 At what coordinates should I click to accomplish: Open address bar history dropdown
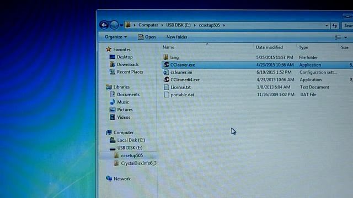327,26
